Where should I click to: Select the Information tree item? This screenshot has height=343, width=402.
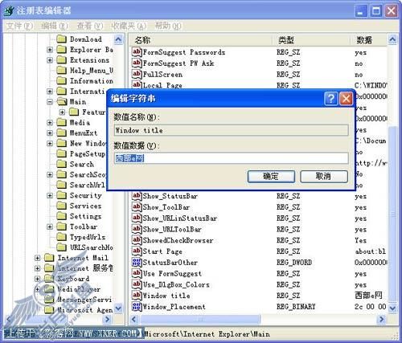pyautogui.click(x=91, y=81)
